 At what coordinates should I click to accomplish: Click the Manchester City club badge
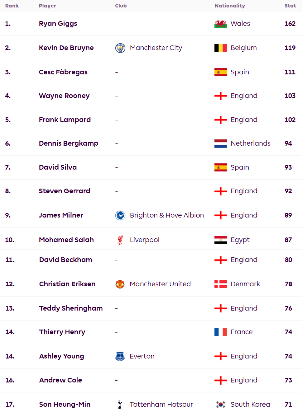pyautogui.click(x=120, y=48)
